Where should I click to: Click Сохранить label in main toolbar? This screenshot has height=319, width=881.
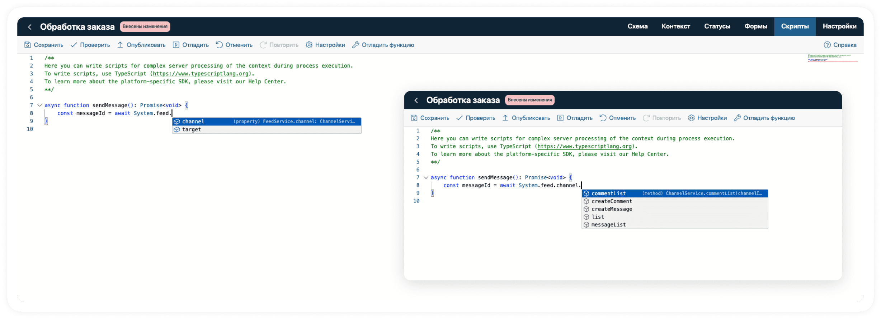coord(48,45)
